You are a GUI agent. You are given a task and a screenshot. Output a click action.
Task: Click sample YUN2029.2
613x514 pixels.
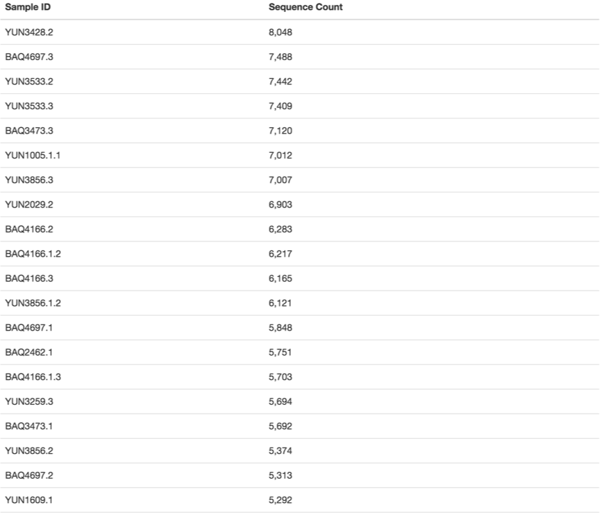(x=29, y=205)
